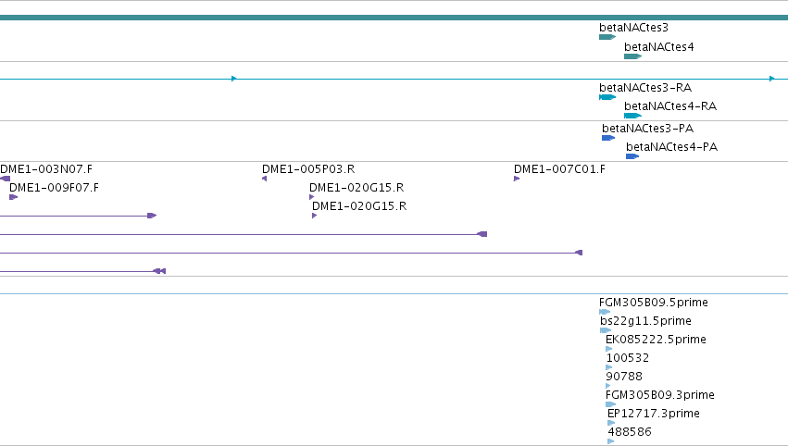Select the betaNACtes3-PA protein label
Screen dimensions: 788x446
[648, 129]
